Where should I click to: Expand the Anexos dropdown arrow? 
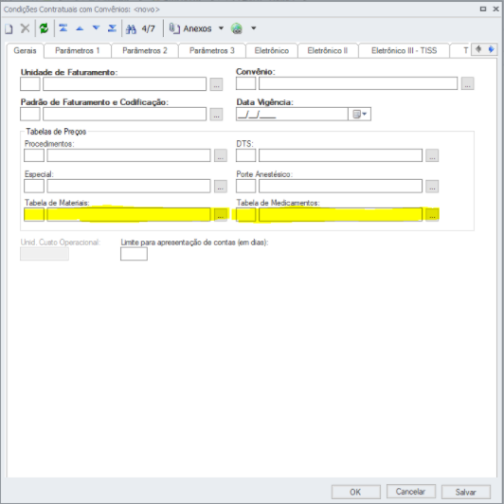(221, 28)
